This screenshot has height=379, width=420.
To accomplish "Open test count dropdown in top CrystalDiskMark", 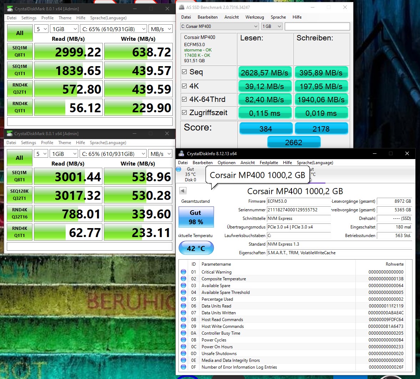I will [x=41, y=29].
